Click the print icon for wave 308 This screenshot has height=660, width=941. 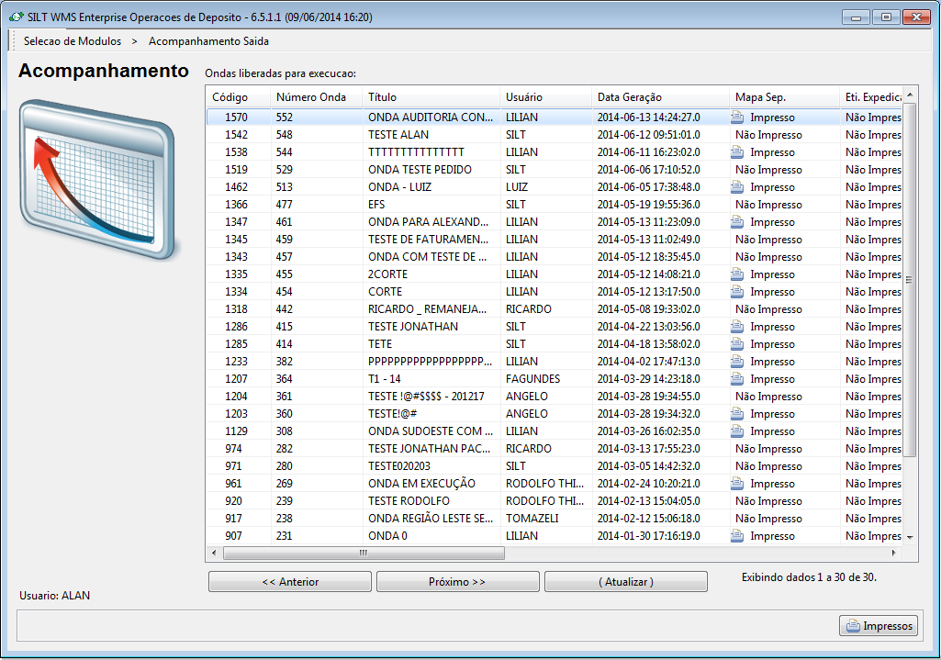[737, 431]
